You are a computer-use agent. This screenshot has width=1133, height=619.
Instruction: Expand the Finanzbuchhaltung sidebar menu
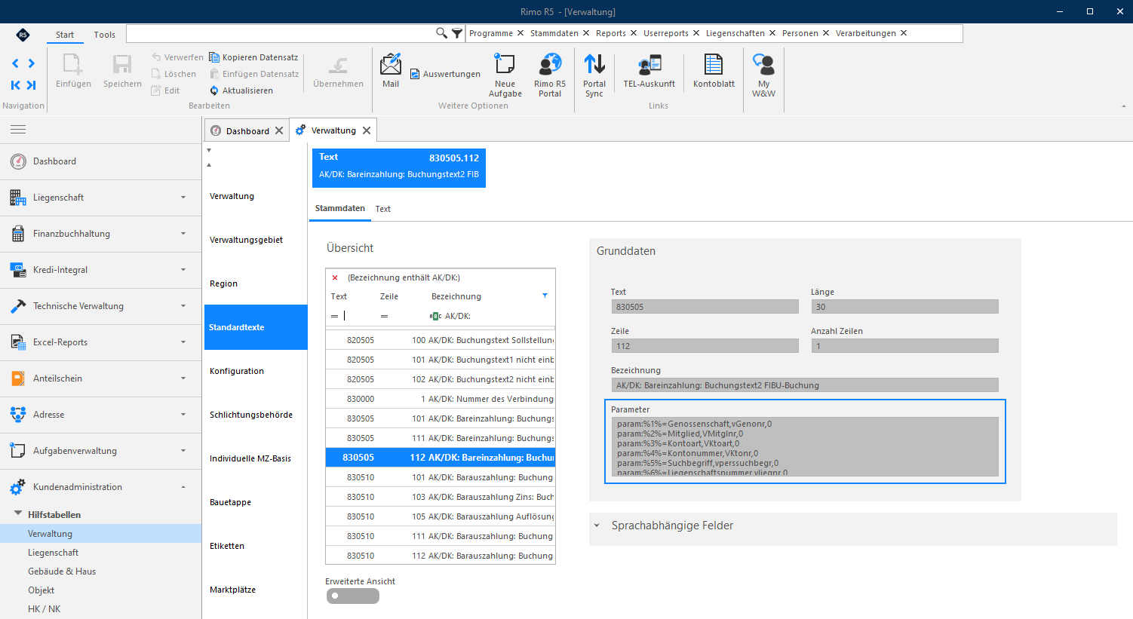183,234
